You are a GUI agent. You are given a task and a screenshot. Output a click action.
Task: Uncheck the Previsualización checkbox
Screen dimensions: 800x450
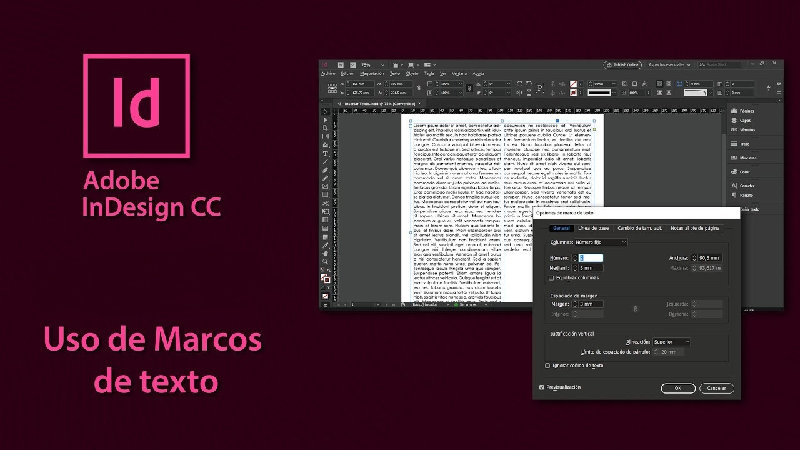[542, 387]
